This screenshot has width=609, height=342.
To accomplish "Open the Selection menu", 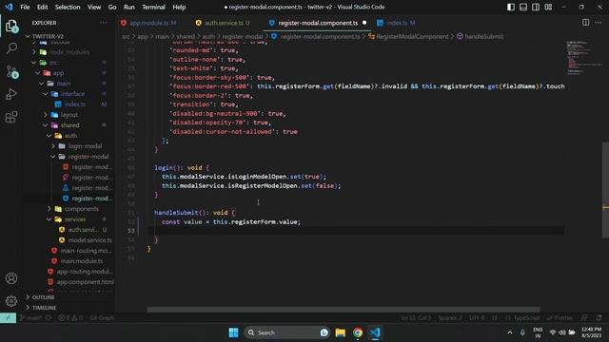I will pos(68,7).
